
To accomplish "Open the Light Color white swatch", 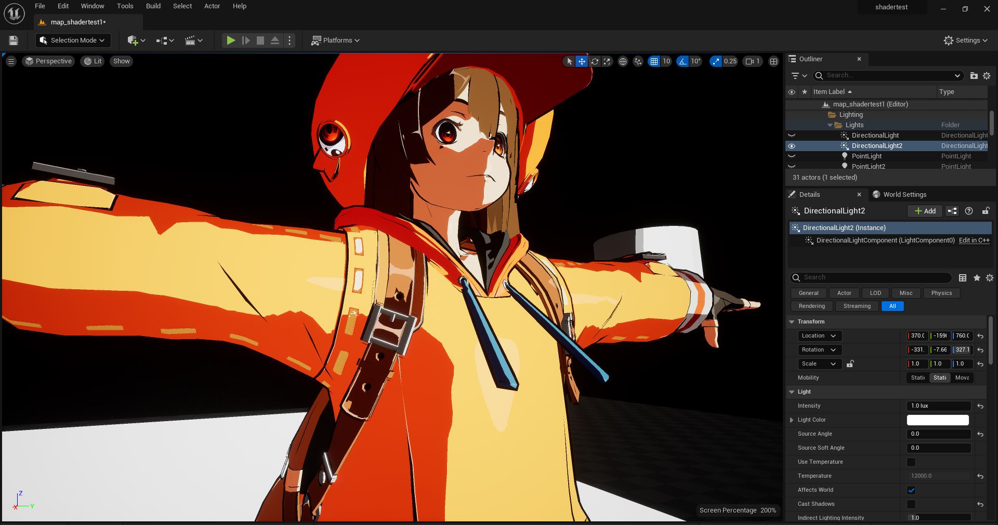I will (938, 420).
